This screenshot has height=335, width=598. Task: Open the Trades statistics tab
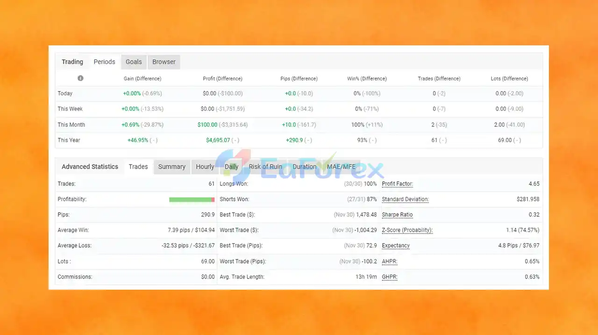[x=138, y=167]
